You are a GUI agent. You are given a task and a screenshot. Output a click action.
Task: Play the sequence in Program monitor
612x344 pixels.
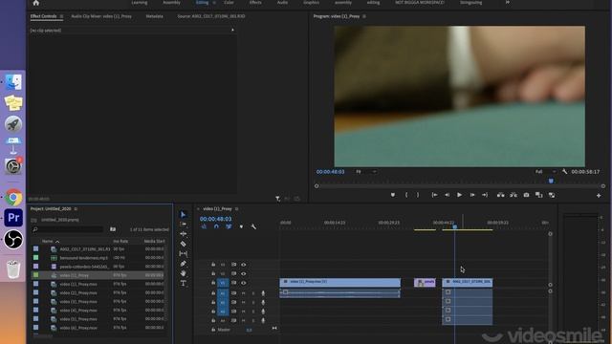pyautogui.click(x=459, y=195)
